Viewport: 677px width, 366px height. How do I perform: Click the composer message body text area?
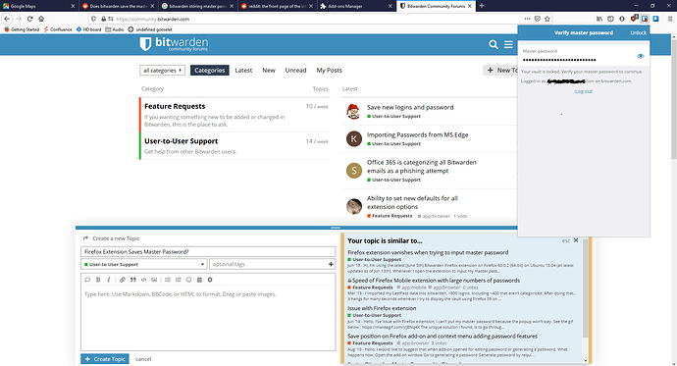coord(208,319)
